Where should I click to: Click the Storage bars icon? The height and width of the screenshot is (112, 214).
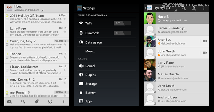(x=81, y=83)
